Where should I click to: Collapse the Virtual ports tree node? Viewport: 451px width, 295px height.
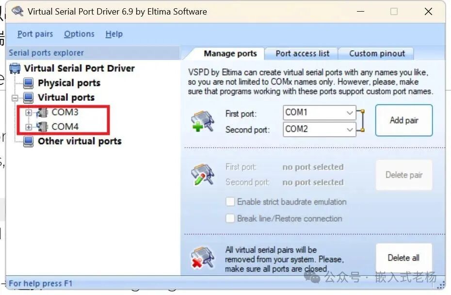pos(15,98)
